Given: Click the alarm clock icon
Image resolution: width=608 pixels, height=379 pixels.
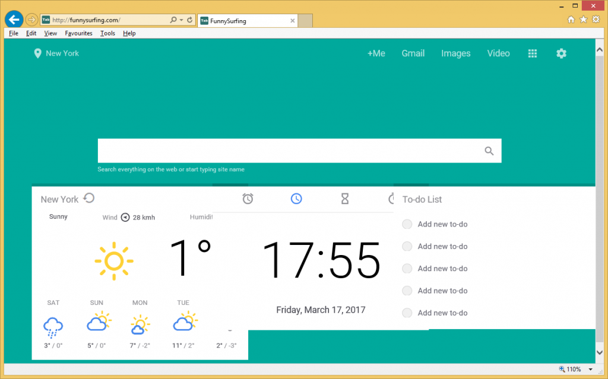Looking at the screenshot, I should coord(248,199).
